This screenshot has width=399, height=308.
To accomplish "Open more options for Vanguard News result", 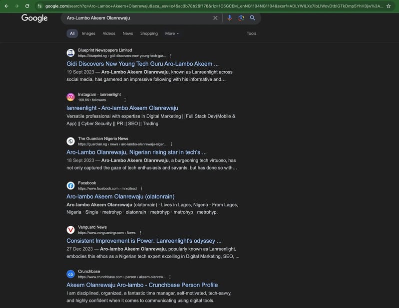I will pyautogui.click(x=140, y=233).
